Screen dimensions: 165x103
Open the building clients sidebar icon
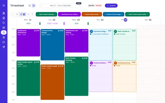click(x=4, y=18)
